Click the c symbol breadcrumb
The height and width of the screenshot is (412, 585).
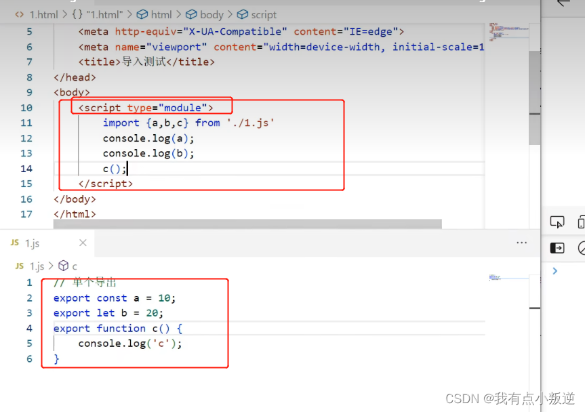[x=75, y=266]
